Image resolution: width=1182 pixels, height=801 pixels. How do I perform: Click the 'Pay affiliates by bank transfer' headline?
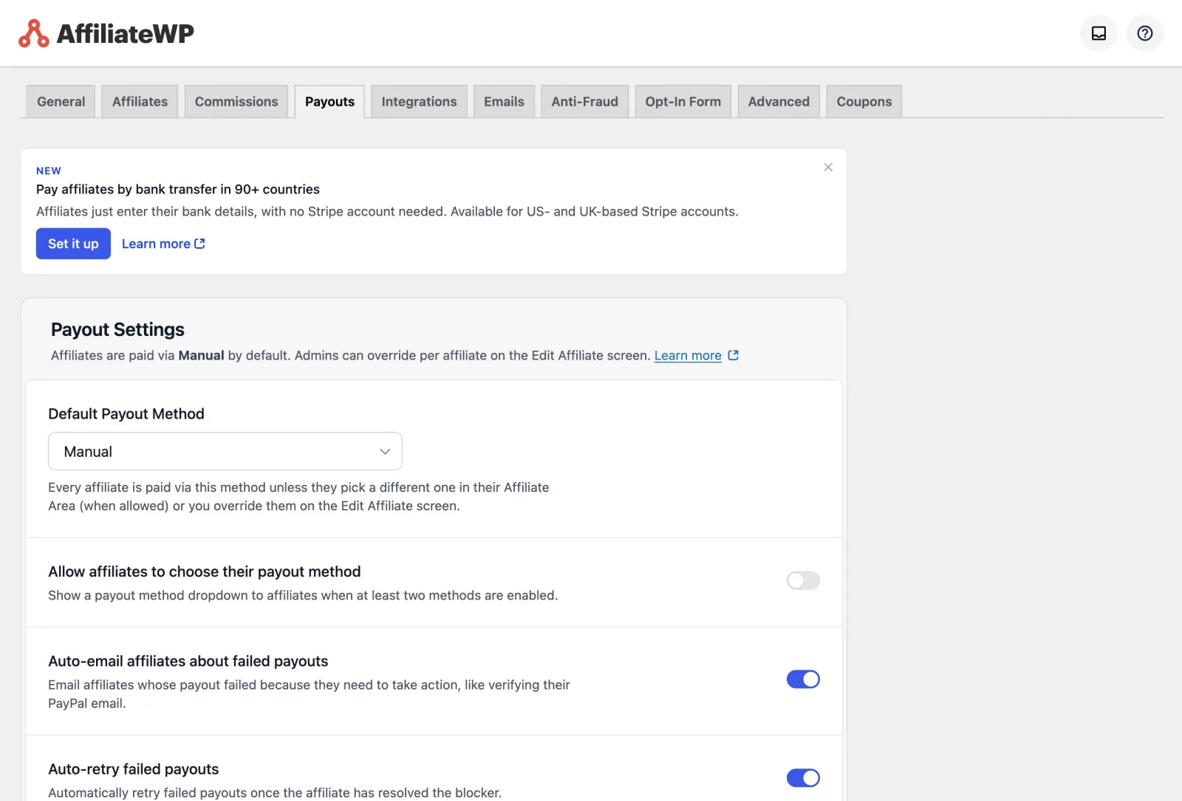click(x=178, y=189)
